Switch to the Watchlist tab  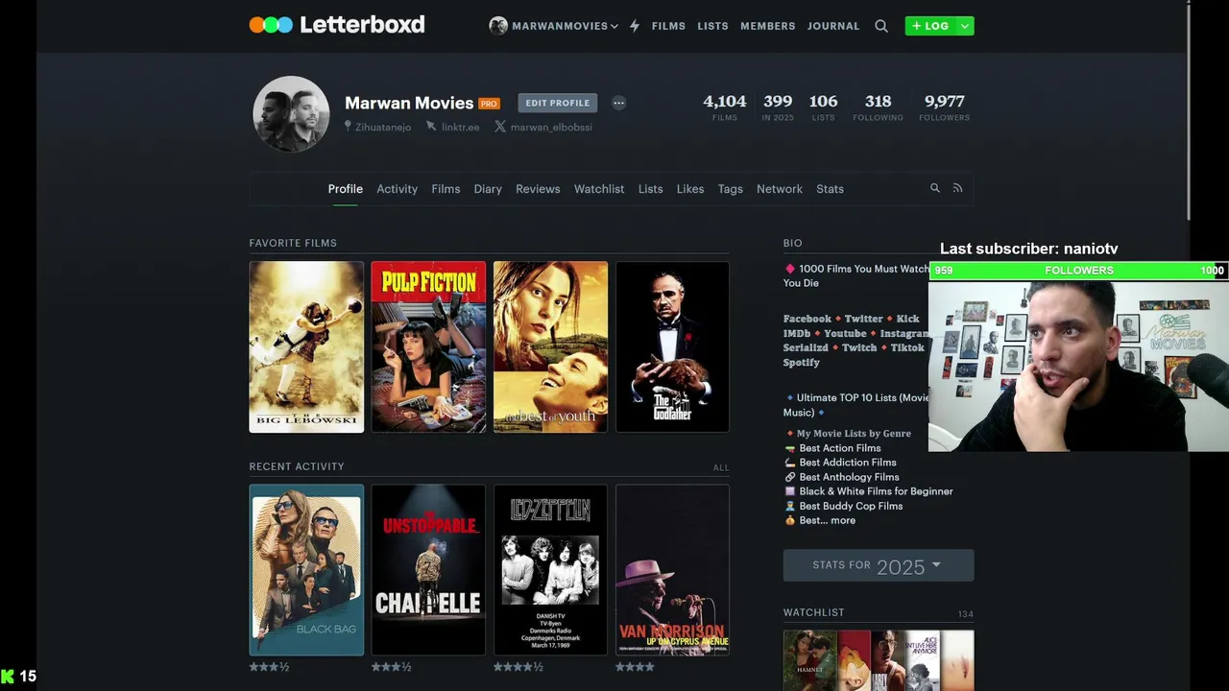599,189
